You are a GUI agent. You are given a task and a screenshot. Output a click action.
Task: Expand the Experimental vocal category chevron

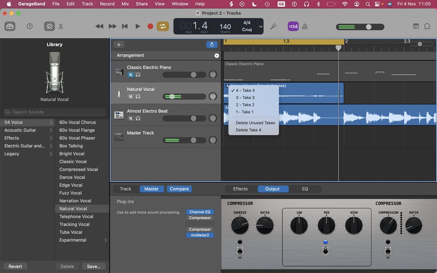click(105, 240)
